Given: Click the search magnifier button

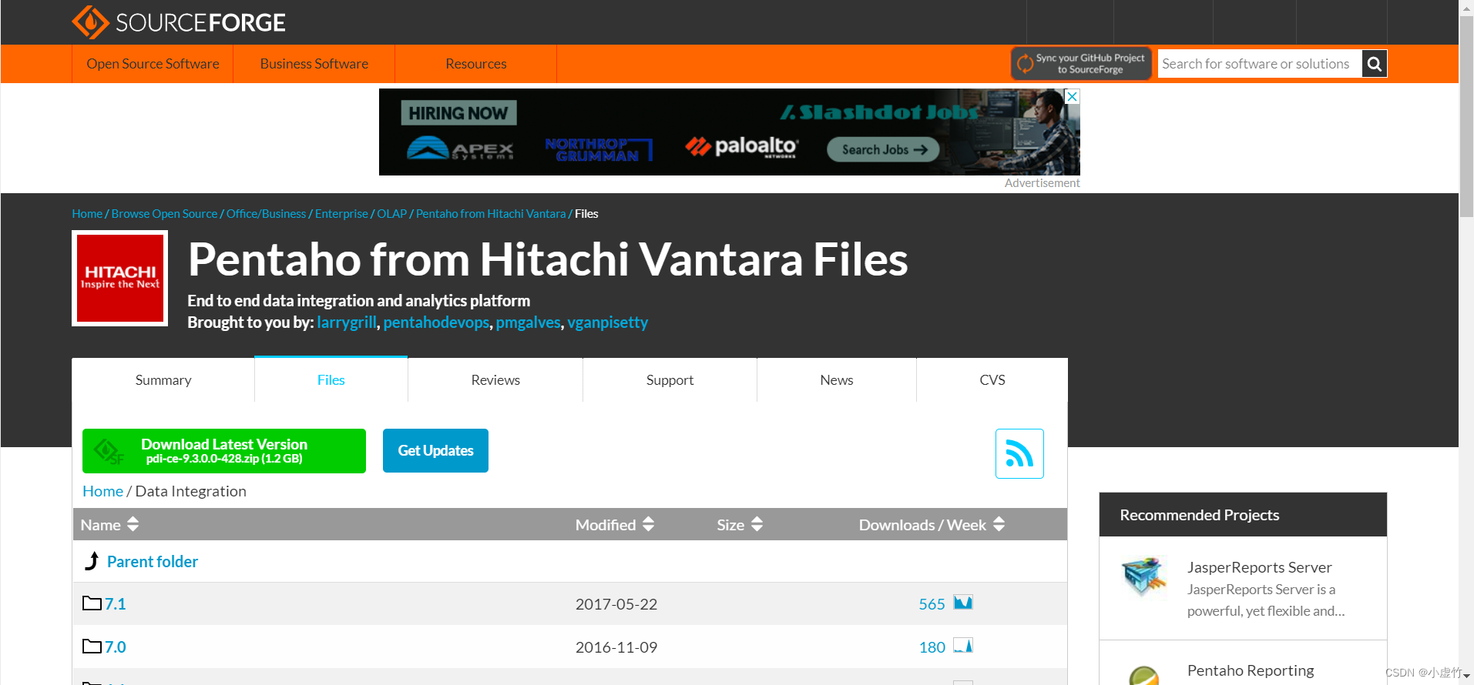Looking at the screenshot, I should (x=1375, y=64).
